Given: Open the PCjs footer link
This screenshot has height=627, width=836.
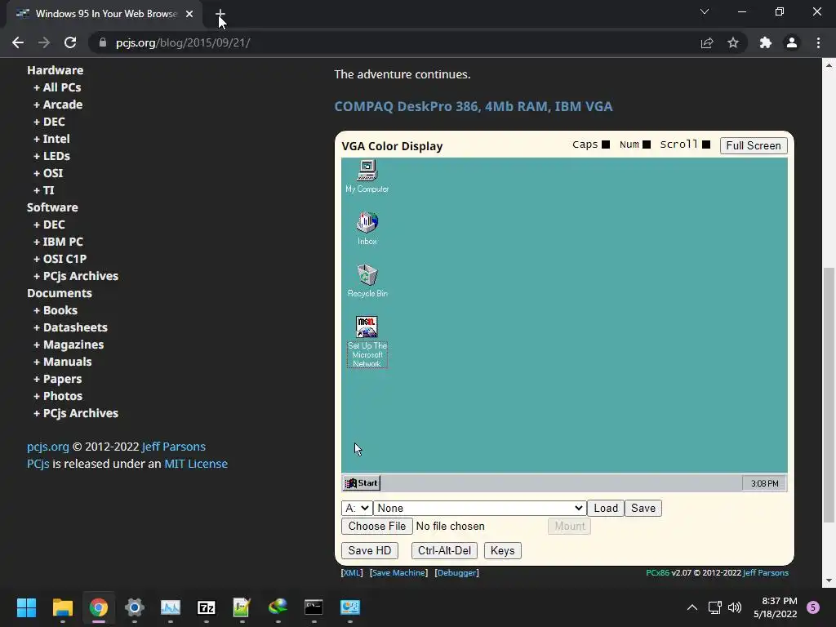Looking at the screenshot, I should [x=38, y=464].
